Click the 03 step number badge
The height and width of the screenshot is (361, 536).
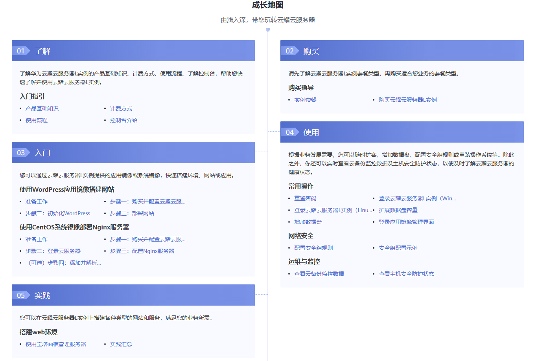coord(21,152)
